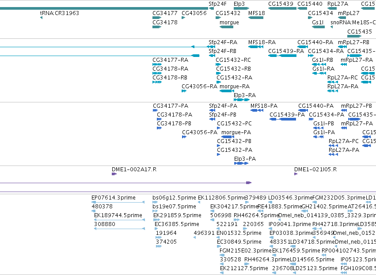Viewport: 376px width, 275px height.
Task: Select the CG34177-RA transcript
Action: click(157, 64)
